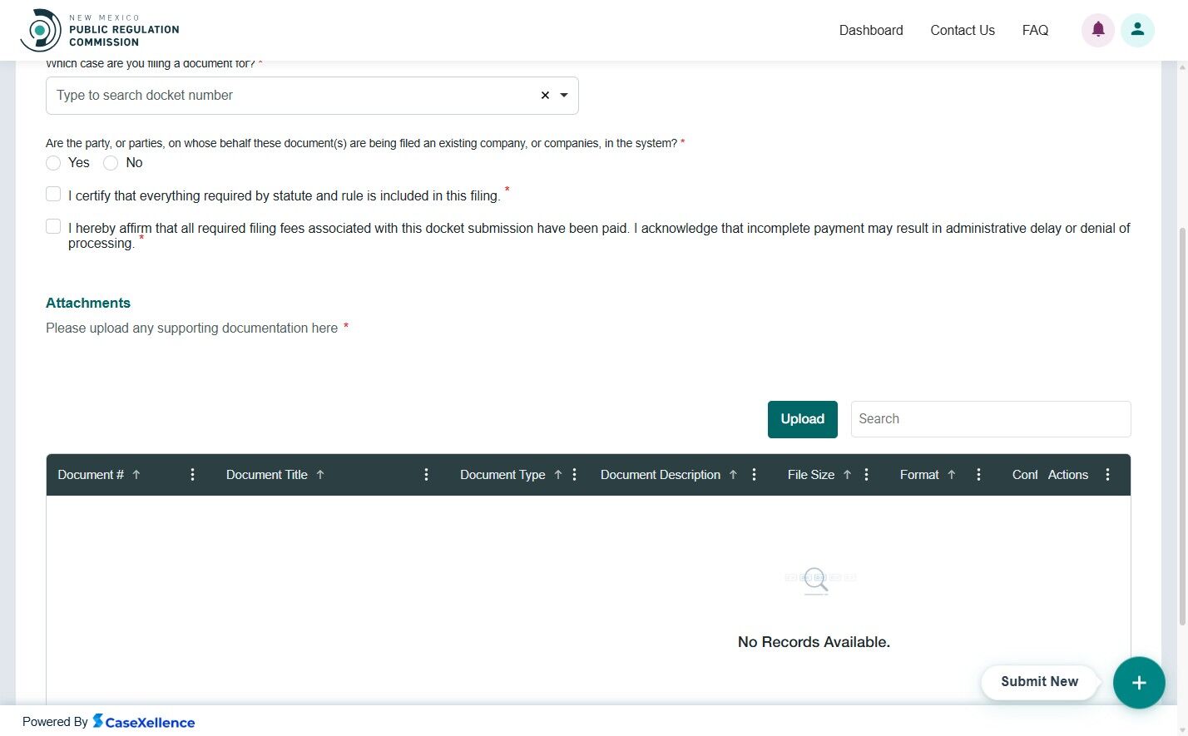The image size is (1188, 736).
Task: Open the Format column options menu
Action: (x=978, y=474)
